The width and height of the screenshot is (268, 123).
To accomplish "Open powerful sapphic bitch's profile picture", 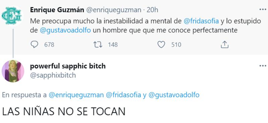I will (13, 71).
